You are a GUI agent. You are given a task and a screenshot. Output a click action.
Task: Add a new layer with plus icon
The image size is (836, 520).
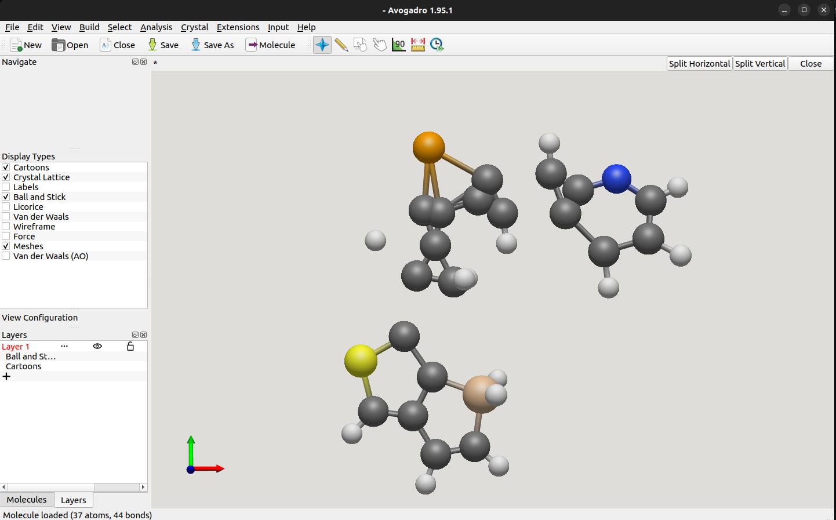pos(7,376)
